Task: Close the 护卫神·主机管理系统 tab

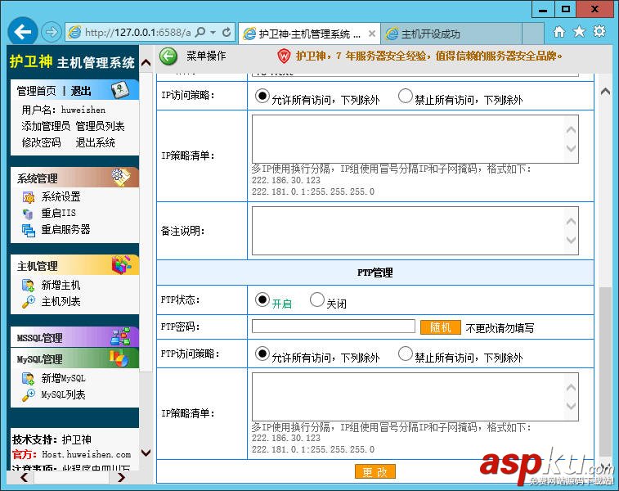Action: 371,34
